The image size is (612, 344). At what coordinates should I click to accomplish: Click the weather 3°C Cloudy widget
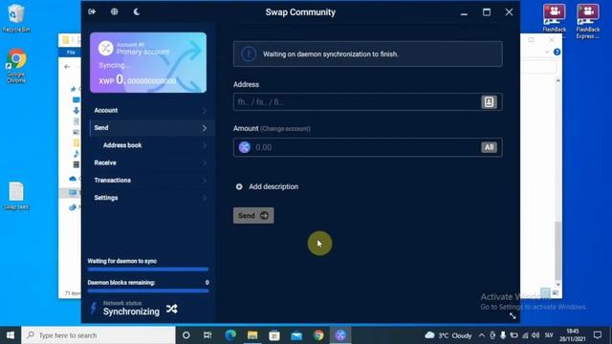pyautogui.click(x=448, y=335)
